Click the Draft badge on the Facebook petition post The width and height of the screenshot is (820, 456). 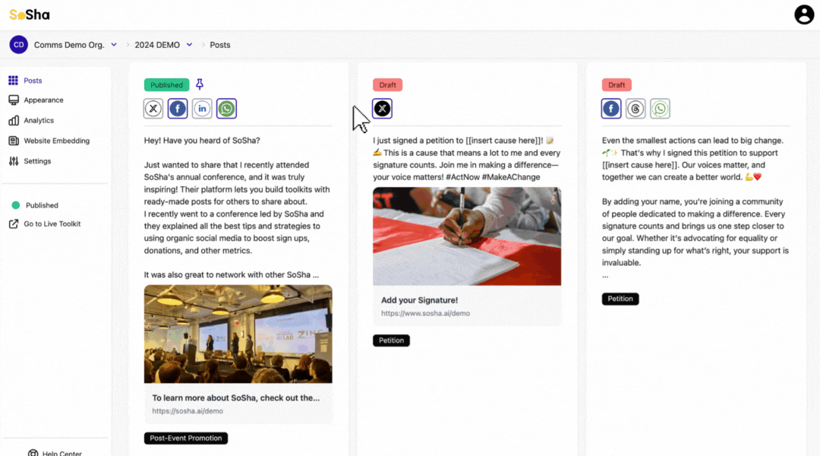(617, 85)
